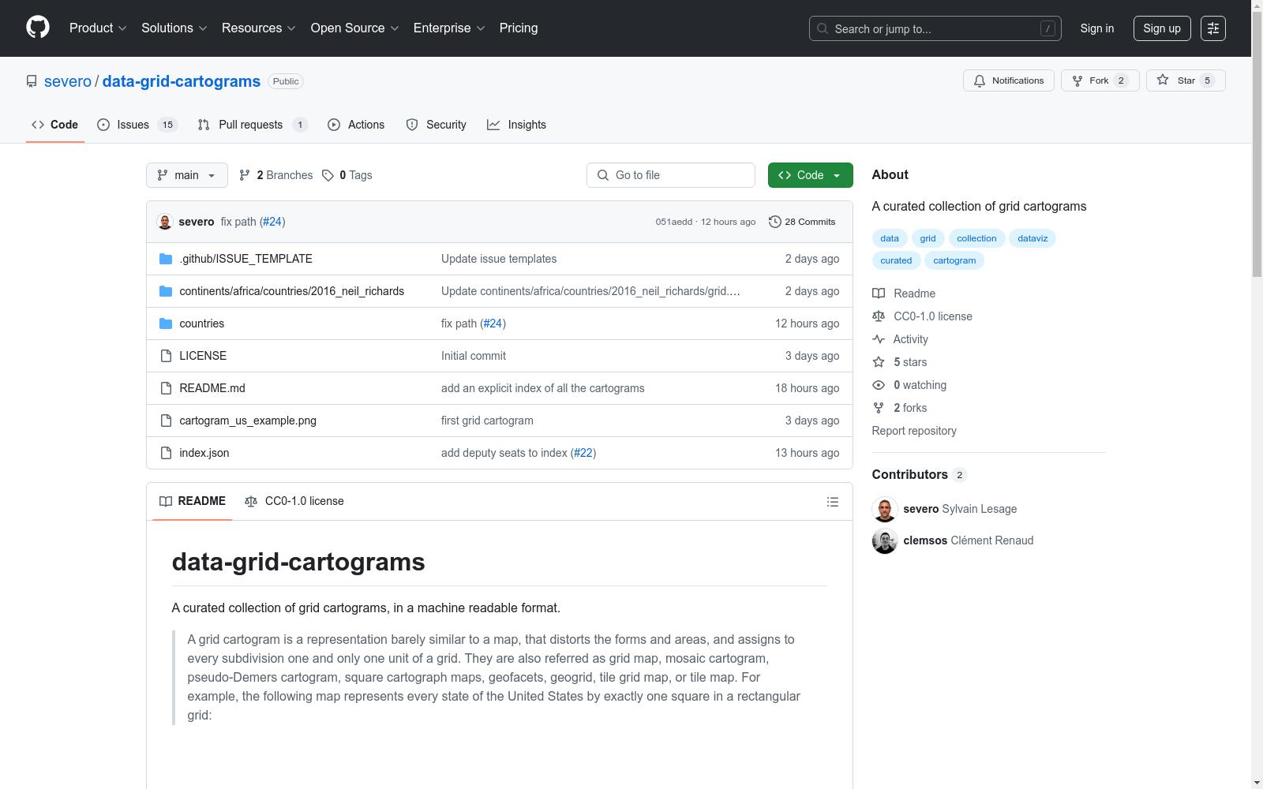The width and height of the screenshot is (1263, 789).
Task: Select the README tab in the README panel
Action: click(193, 502)
